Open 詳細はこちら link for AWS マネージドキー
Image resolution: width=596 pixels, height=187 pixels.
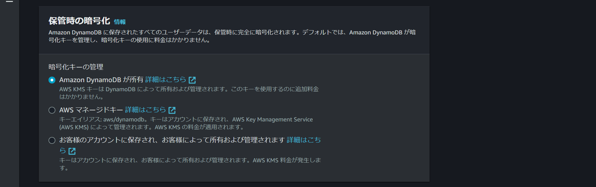[145, 110]
